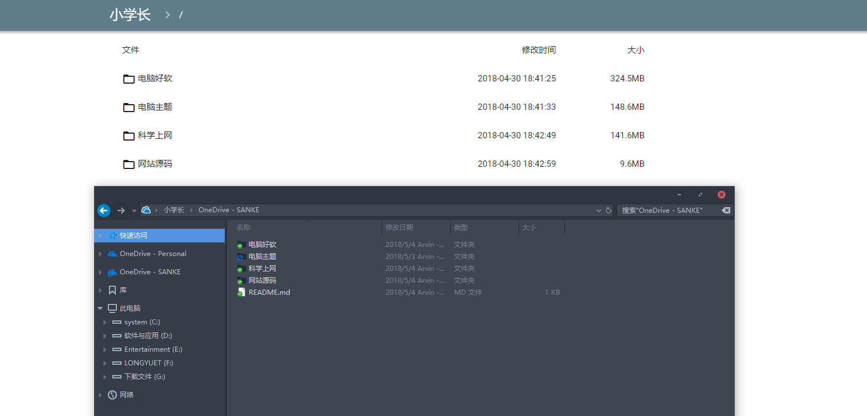Open the address bar history dropdown arrow
Image resolution: width=867 pixels, height=416 pixels.
598,210
